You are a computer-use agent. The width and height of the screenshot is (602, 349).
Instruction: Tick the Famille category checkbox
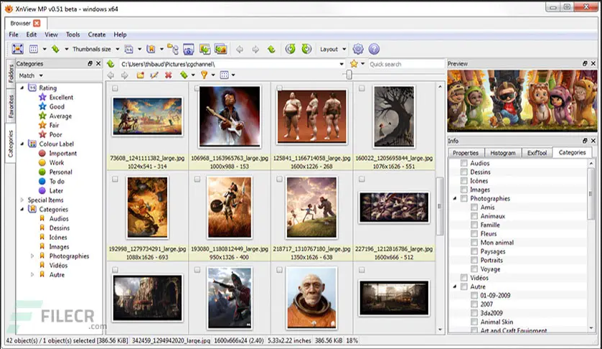[474, 225]
